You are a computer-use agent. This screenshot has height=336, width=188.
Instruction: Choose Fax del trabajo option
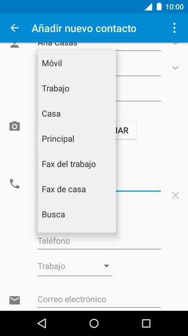coord(77,164)
